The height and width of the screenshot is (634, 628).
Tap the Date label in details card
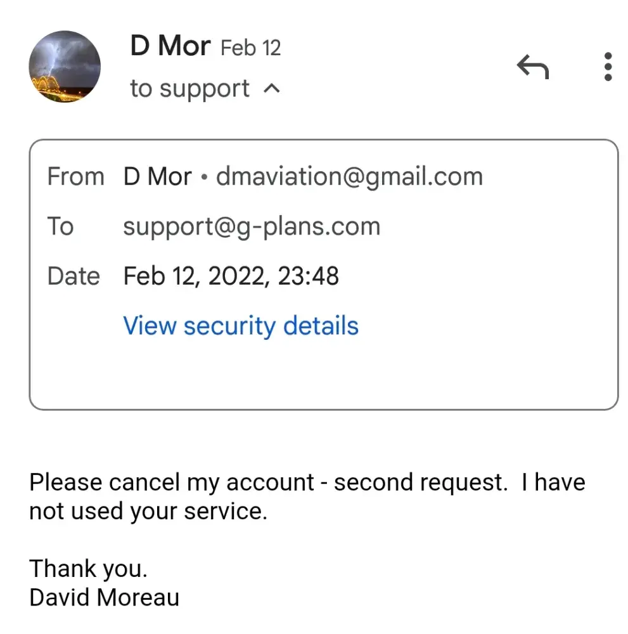(74, 276)
